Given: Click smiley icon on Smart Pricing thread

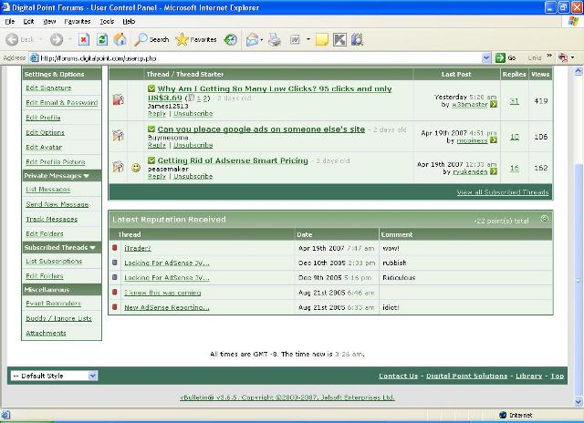Looking at the screenshot, I should pos(136,168).
